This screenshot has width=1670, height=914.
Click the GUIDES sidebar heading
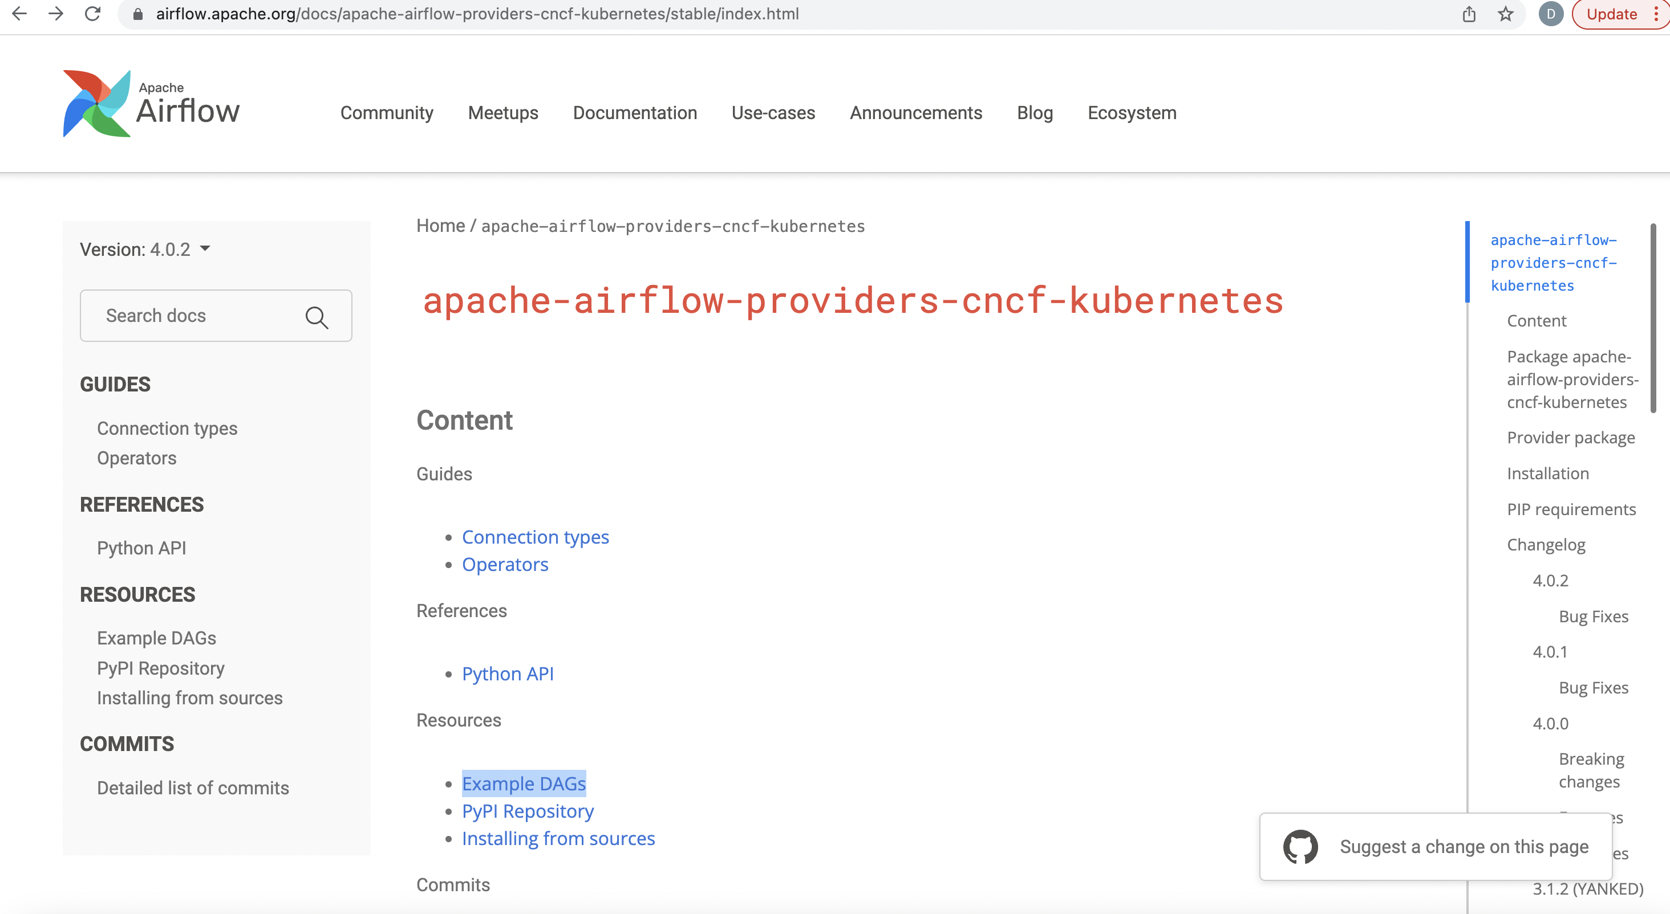115,384
